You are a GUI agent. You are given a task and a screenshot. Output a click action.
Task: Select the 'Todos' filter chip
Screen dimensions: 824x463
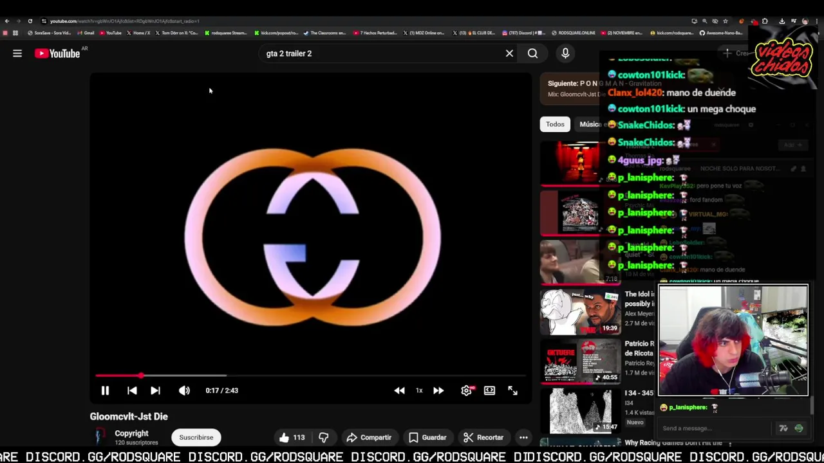[x=555, y=124]
